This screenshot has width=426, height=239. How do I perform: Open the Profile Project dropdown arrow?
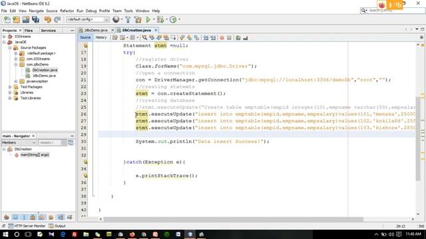[179, 19]
